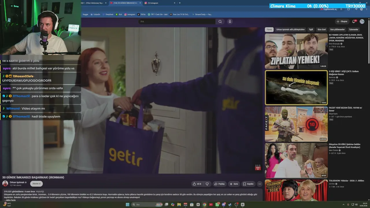Select the İzlenenler filter chip
Screen dimensions: 370x208
(354, 29)
